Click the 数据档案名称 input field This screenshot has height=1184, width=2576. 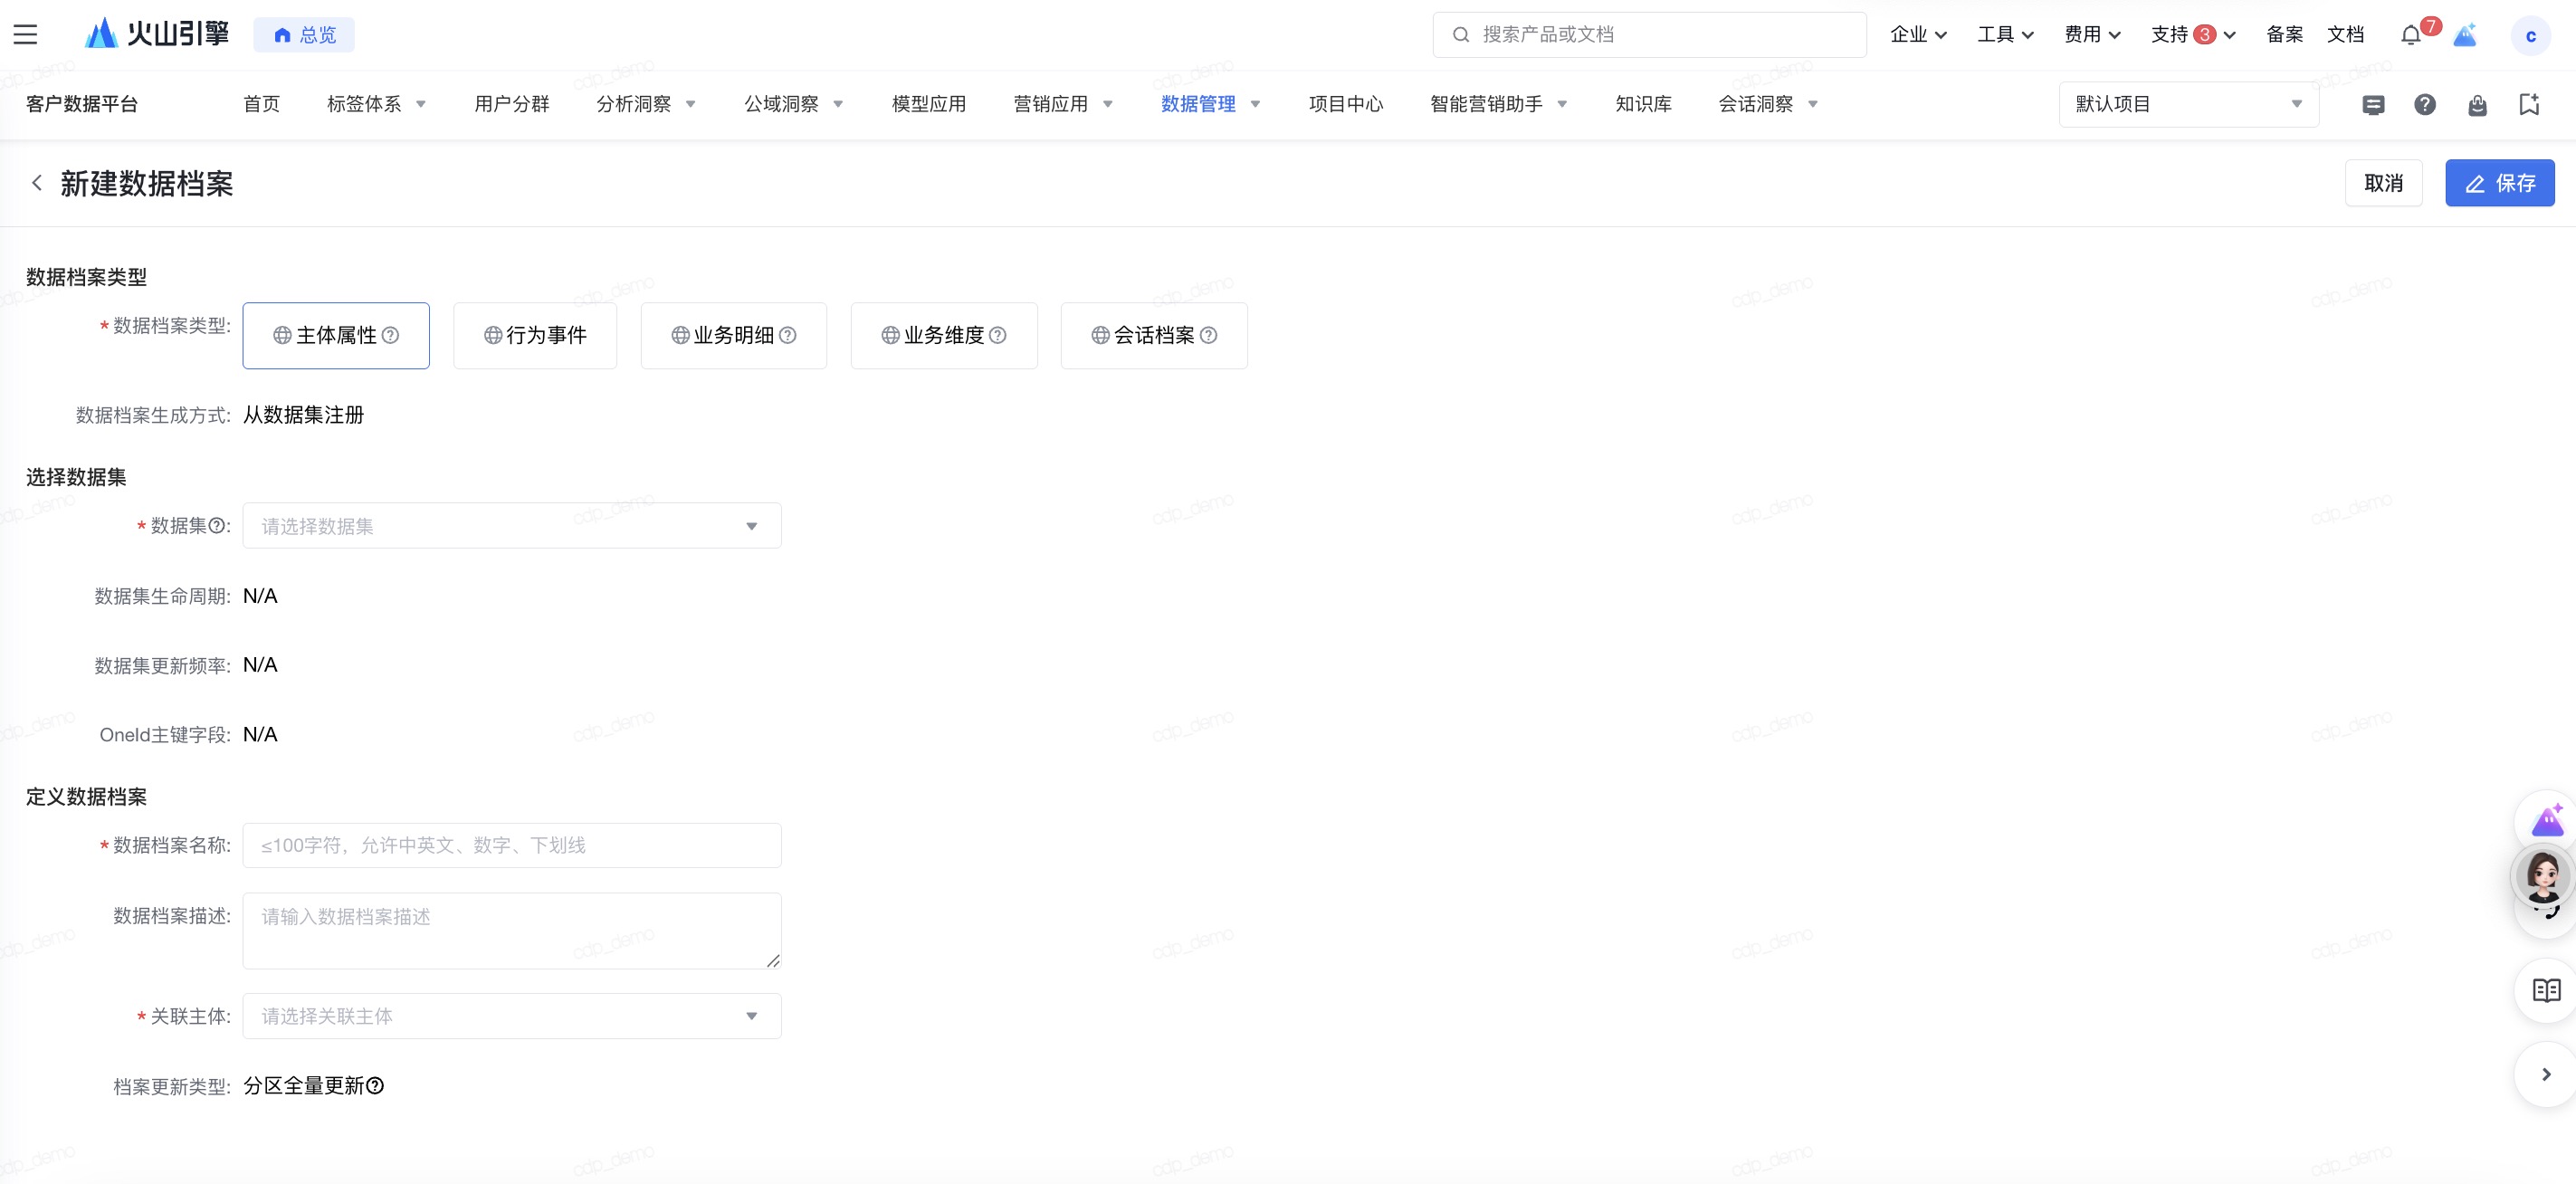(x=511, y=845)
